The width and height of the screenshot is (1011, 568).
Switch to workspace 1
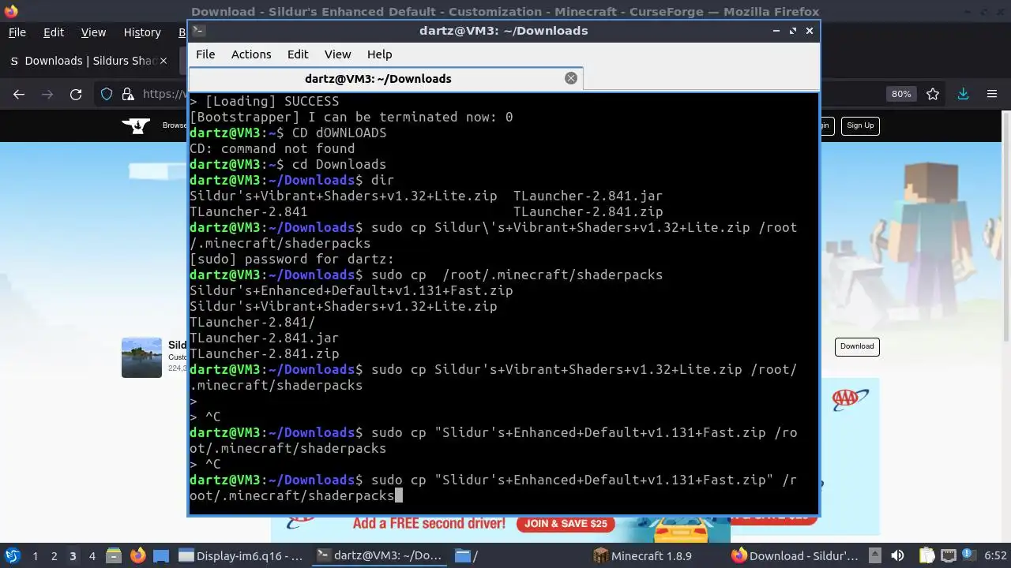tap(35, 556)
